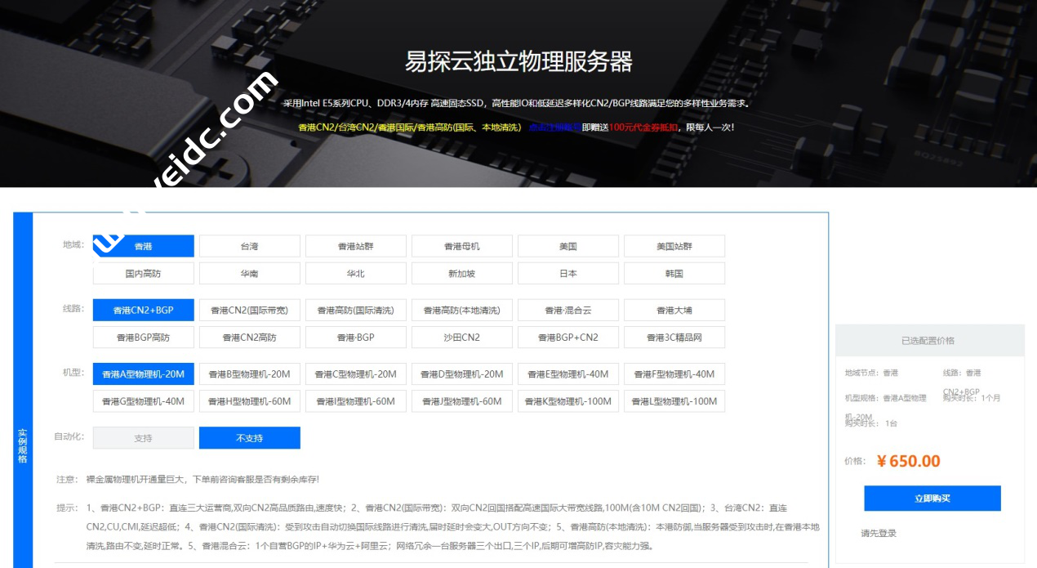This screenshot has height=568, width=1037.
Task: Select the 香港大埔 line
Action: 674,310
